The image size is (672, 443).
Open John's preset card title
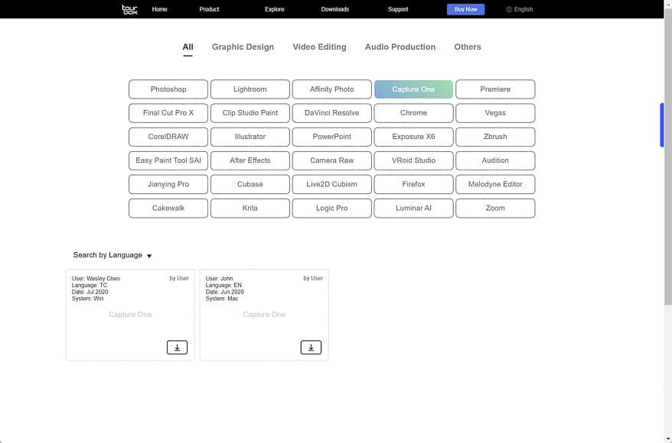pos(264,314)
